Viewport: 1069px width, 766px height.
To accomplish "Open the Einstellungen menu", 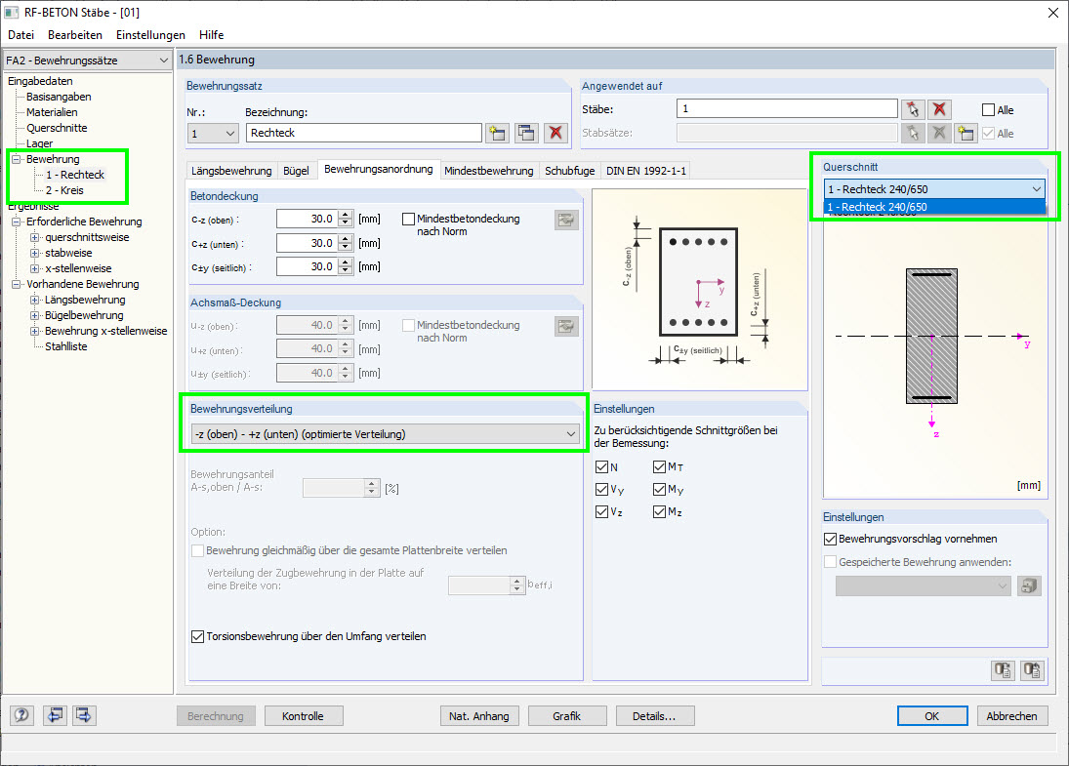I will tap(150, 34).
